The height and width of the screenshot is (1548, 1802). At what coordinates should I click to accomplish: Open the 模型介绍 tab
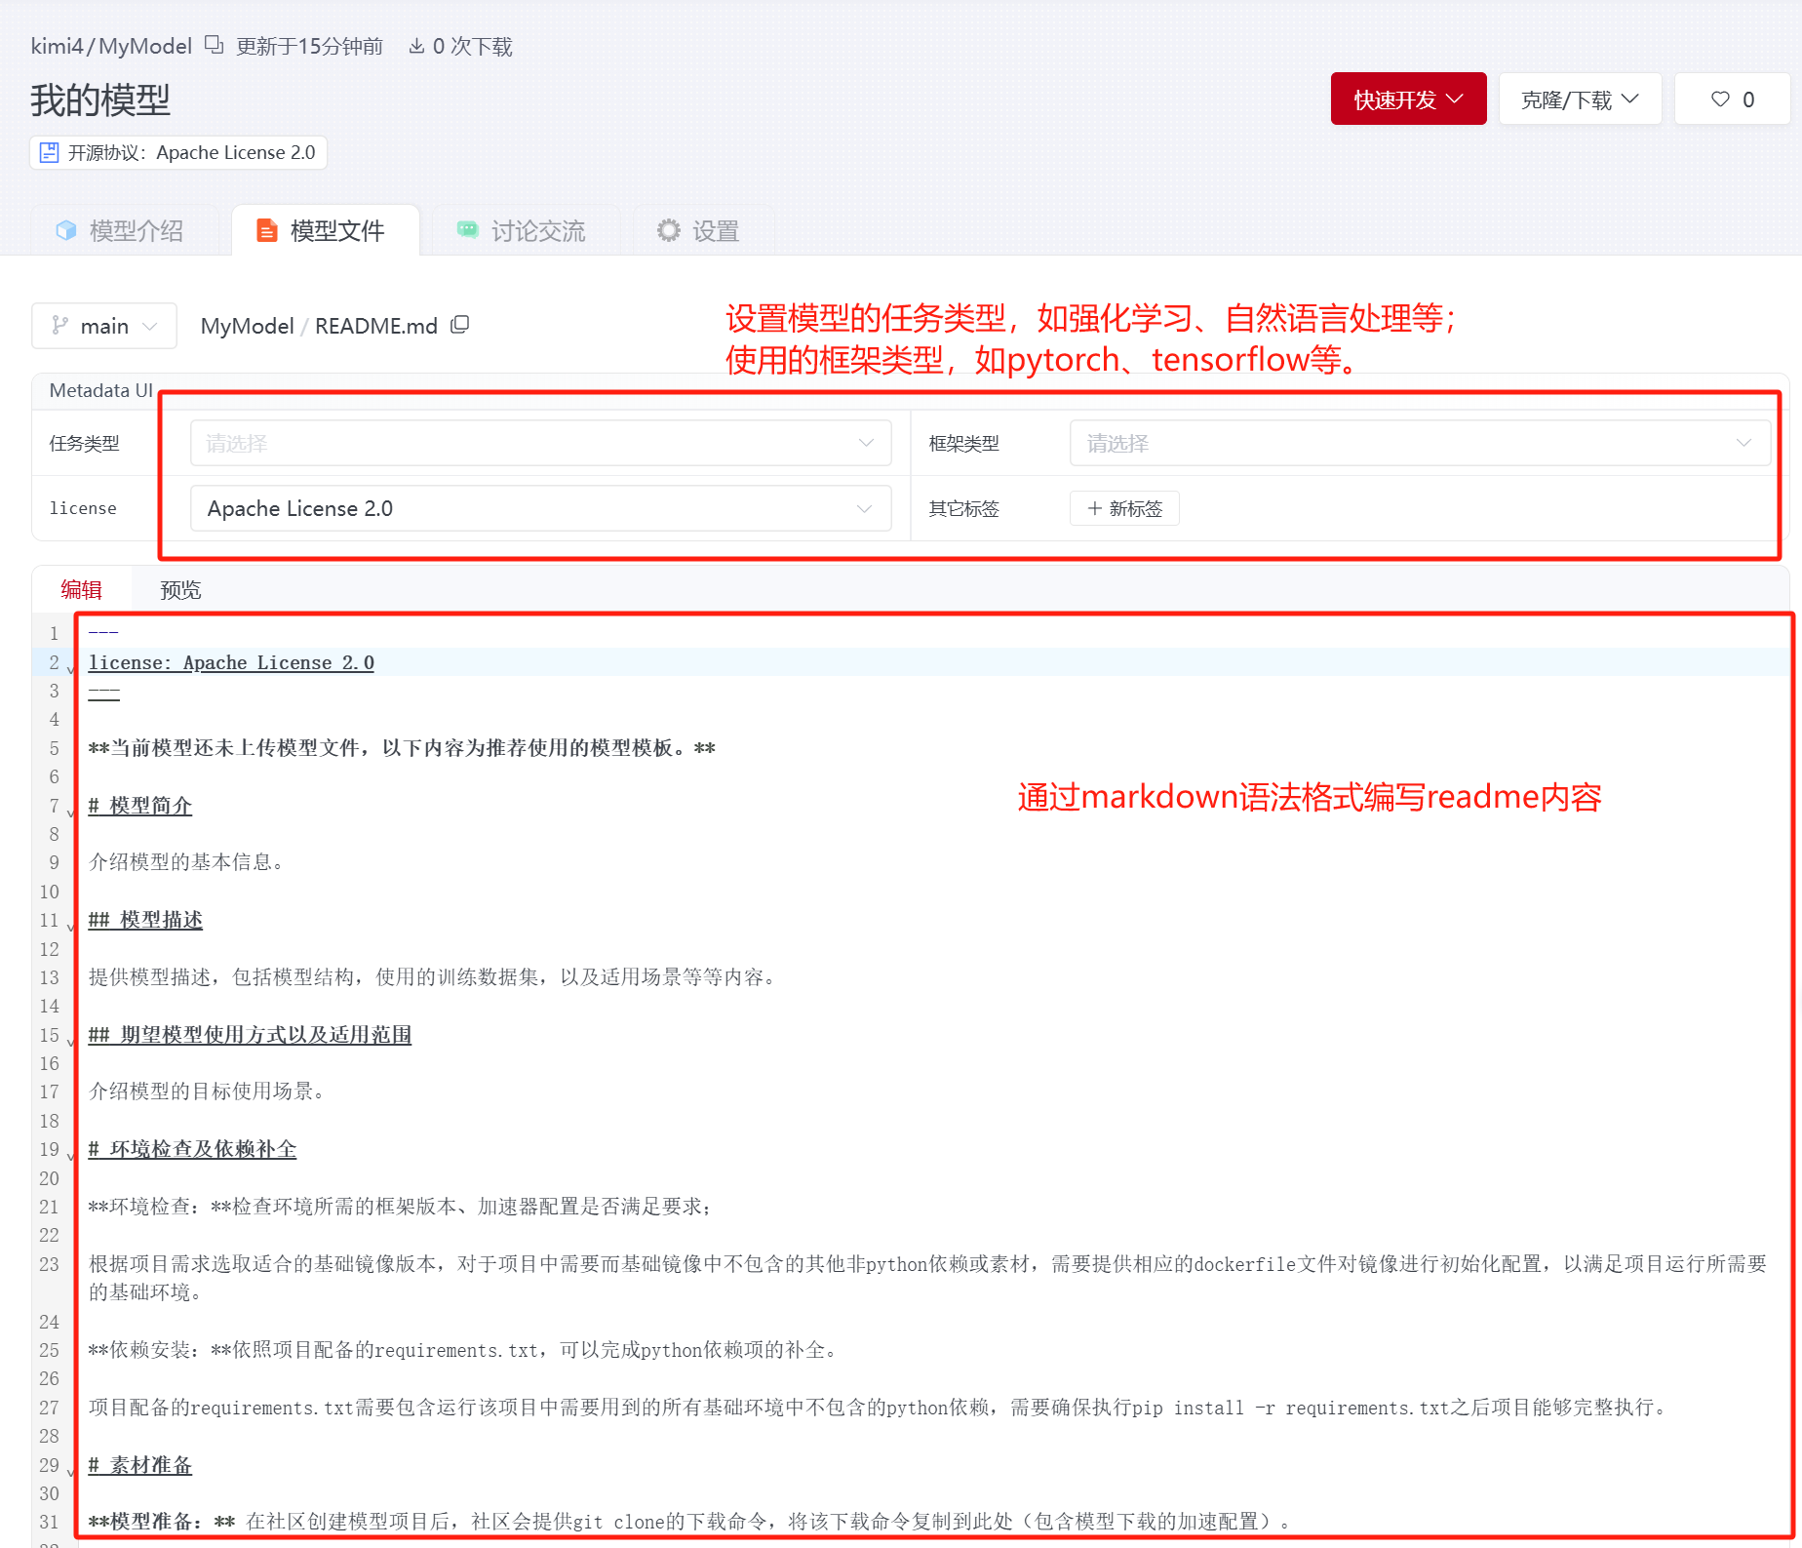(x=120, y=231)
